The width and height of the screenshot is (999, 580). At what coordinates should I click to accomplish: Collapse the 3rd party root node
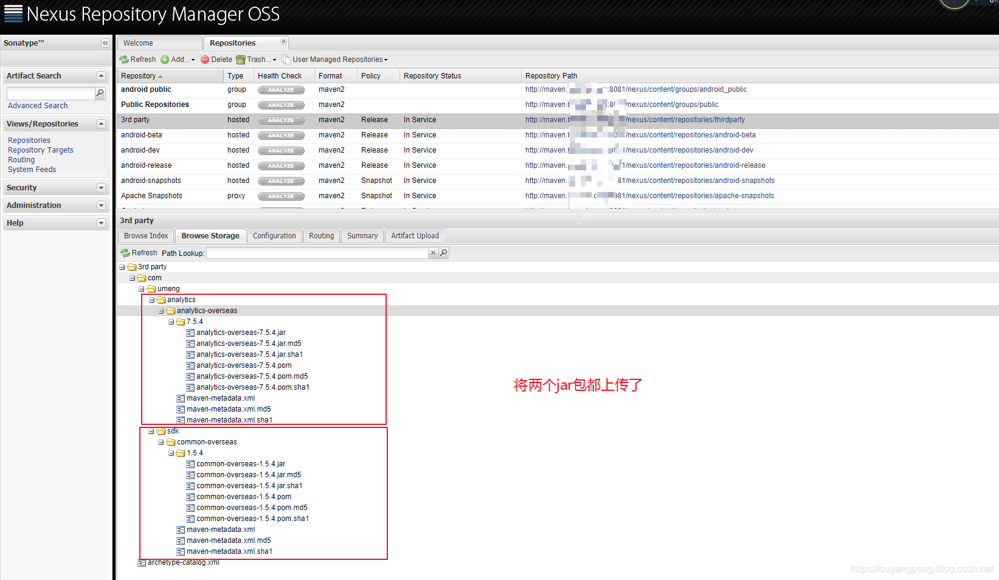(122, 267)
